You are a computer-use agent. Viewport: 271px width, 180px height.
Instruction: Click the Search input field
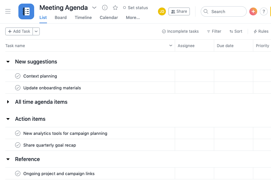pyautogui.click(x=227, y=11)
